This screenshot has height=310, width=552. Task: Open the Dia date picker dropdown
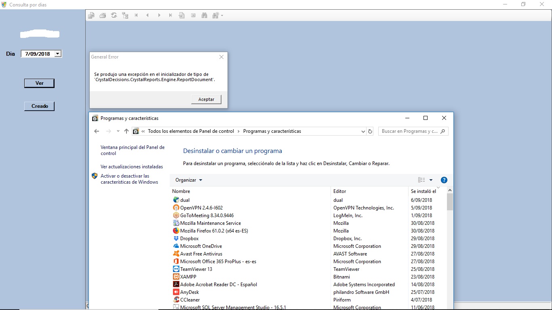57,54
